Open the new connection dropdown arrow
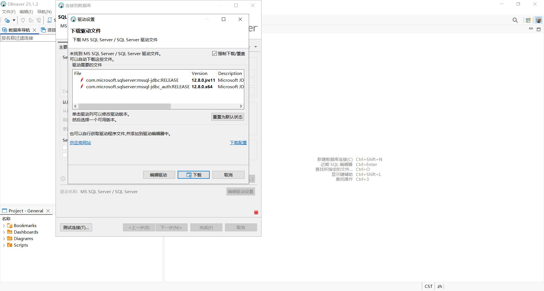Screen dimensions: 544x291 click(x=14, y=20)
